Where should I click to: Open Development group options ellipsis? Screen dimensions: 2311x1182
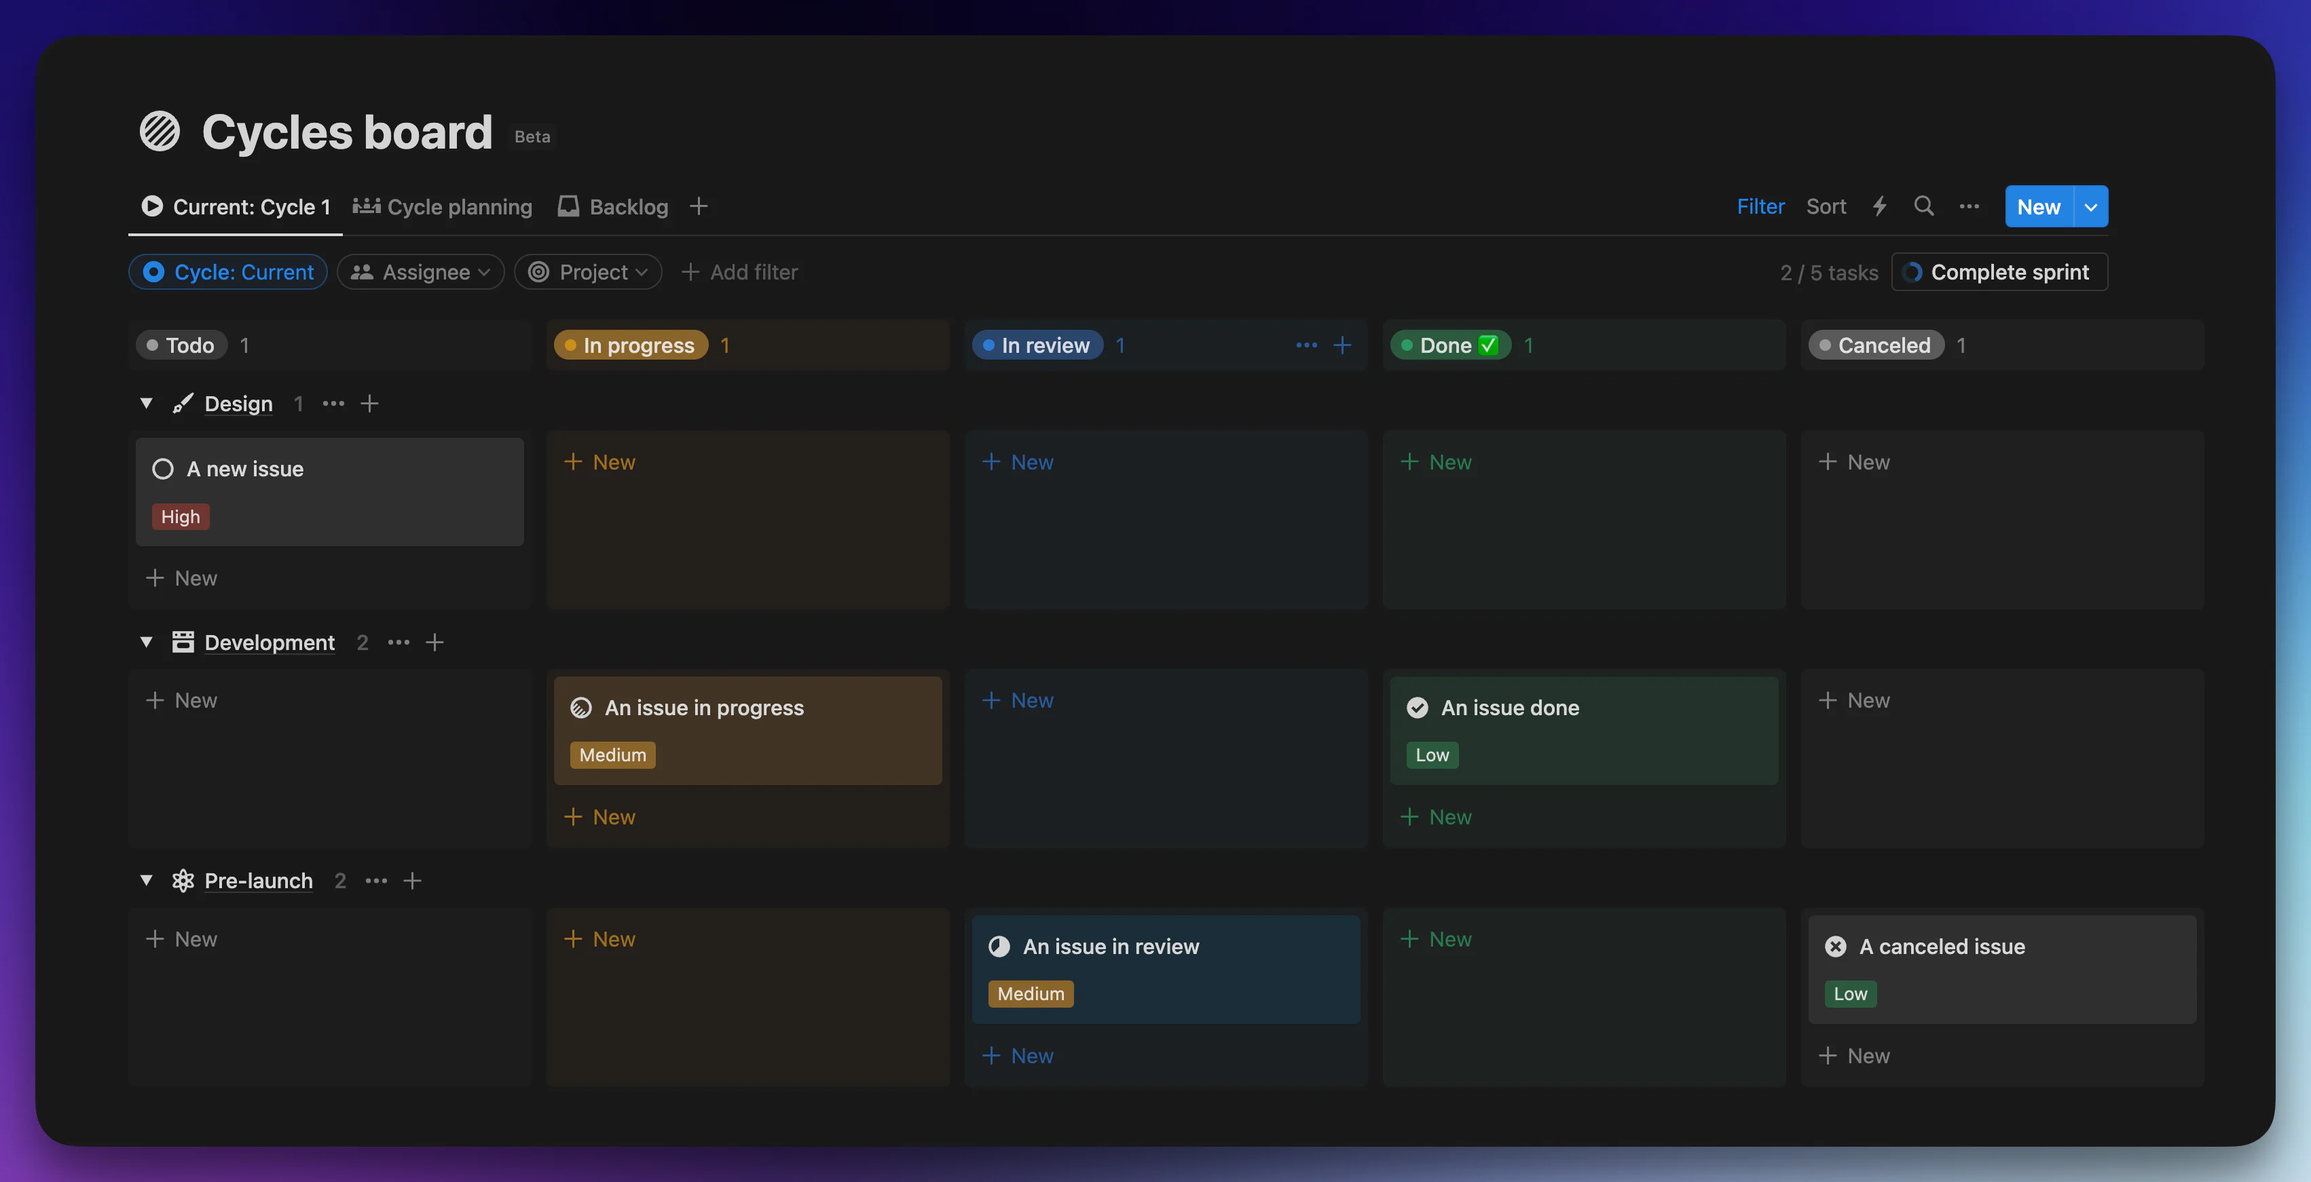pyautogui.click(x=397, y=643)
